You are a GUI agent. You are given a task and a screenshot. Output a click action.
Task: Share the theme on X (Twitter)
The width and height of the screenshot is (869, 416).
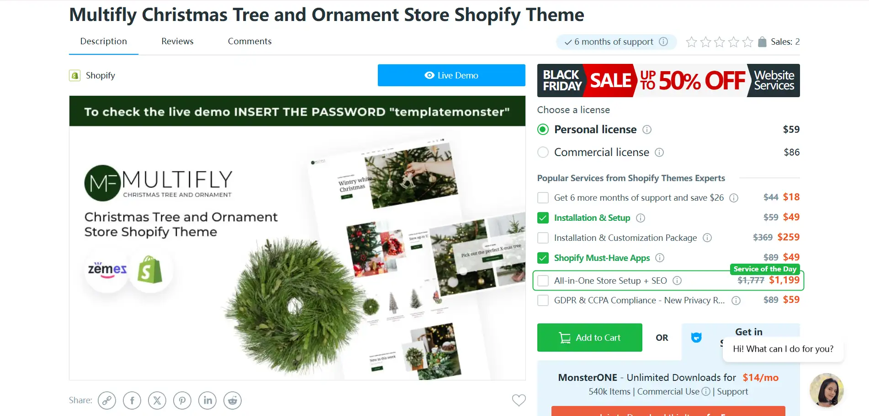157,400
